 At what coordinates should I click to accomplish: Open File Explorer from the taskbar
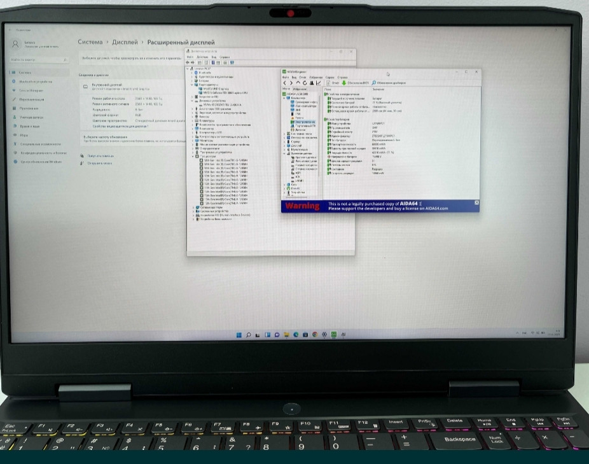(x=286, y=334)
